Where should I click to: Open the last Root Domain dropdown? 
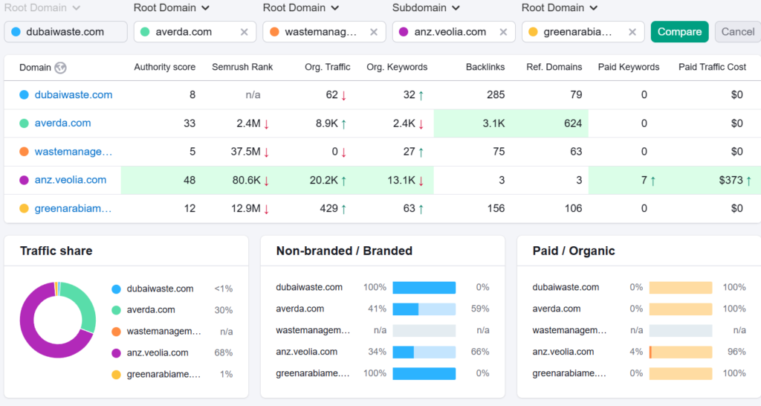559,8
